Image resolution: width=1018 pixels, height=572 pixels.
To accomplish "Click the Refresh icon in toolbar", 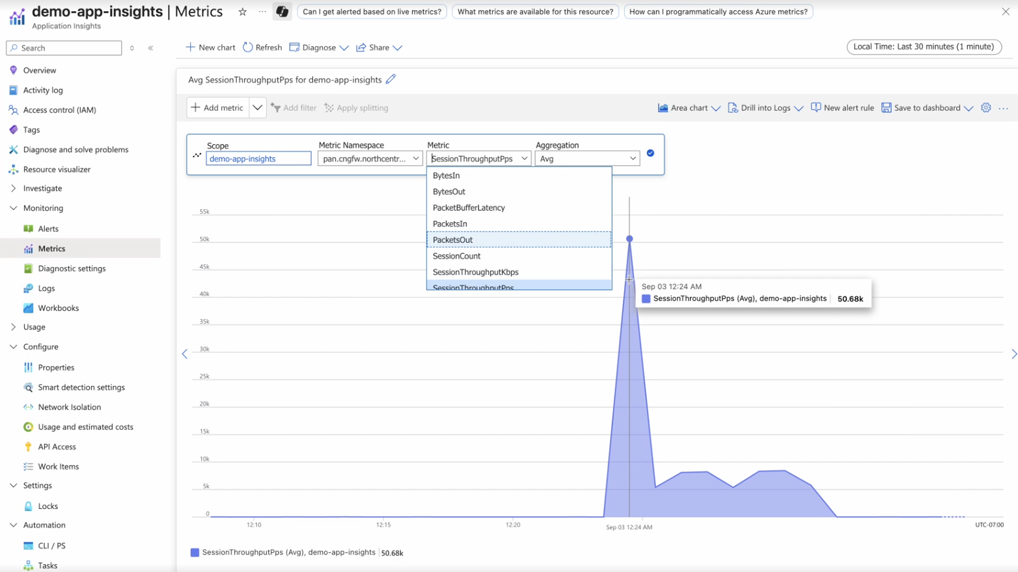I will (x=248, y=47).
